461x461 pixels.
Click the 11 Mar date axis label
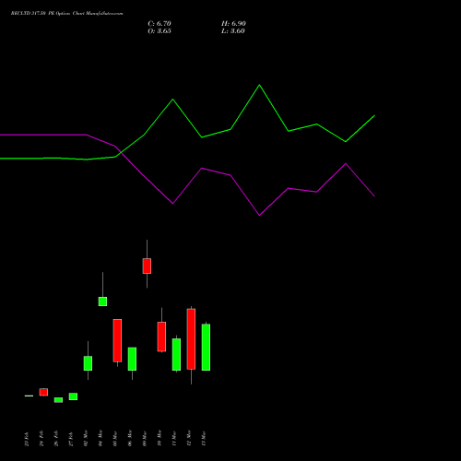174,439
